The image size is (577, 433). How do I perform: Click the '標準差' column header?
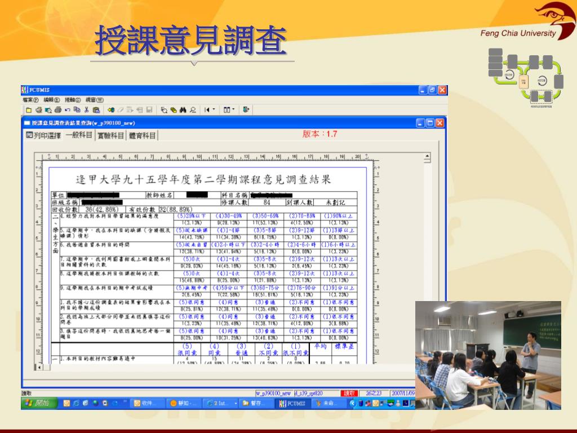344,346
